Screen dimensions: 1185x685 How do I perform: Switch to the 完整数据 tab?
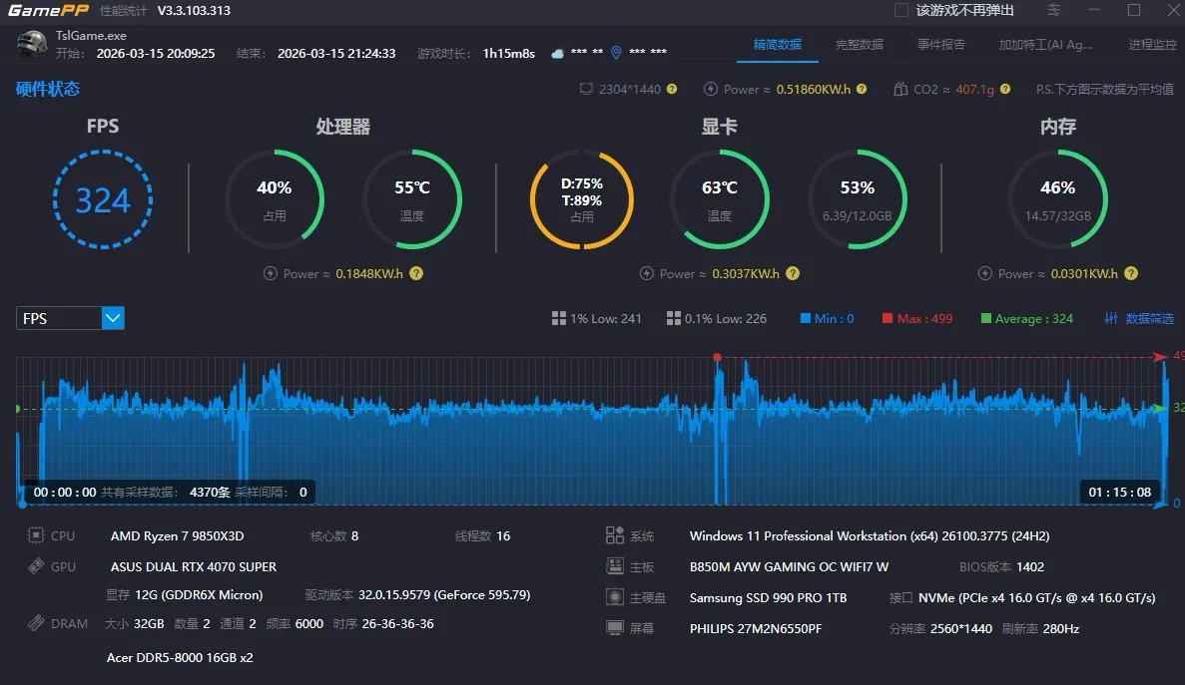pos(860,45)
